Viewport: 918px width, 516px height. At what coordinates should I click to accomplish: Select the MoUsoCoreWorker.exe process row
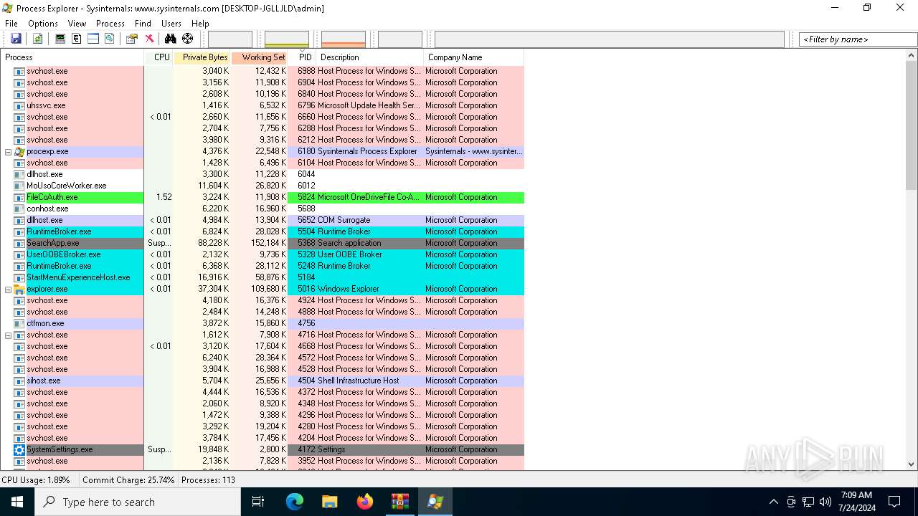(x=262, y=186)
